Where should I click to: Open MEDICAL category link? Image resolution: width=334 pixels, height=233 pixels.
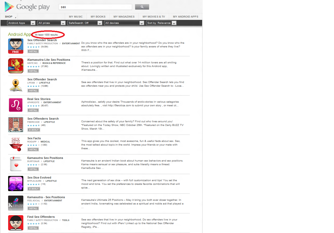(45, 142)
